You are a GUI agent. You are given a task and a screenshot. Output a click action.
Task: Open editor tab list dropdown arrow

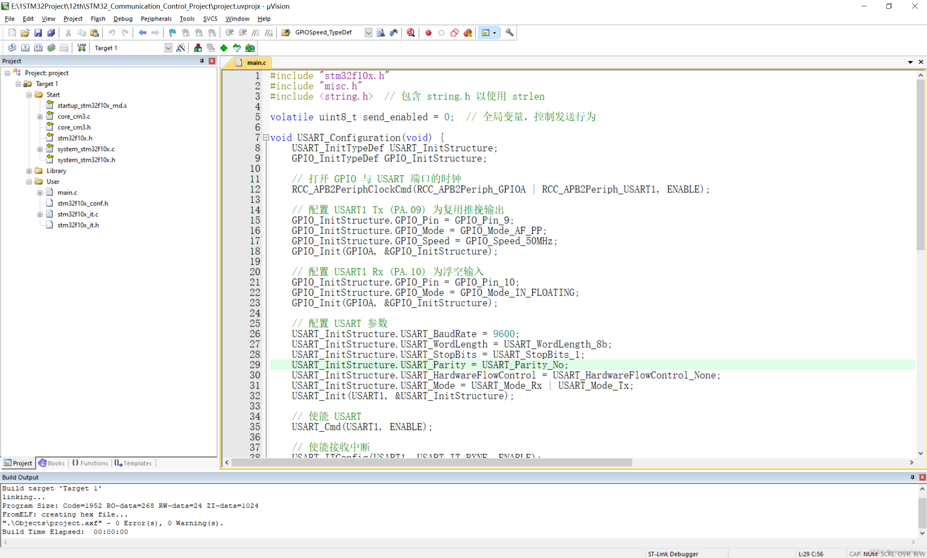click(x=910, y=62)
